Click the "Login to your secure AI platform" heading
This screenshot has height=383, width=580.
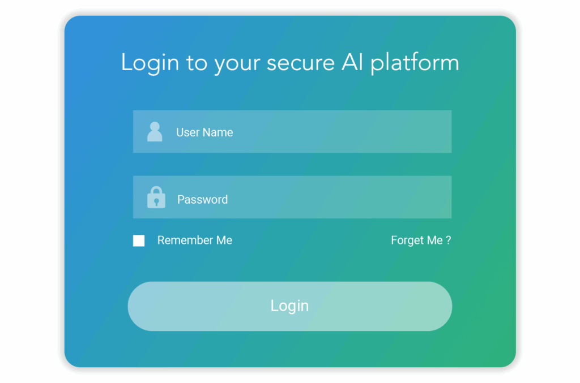(x=290, y=62)
